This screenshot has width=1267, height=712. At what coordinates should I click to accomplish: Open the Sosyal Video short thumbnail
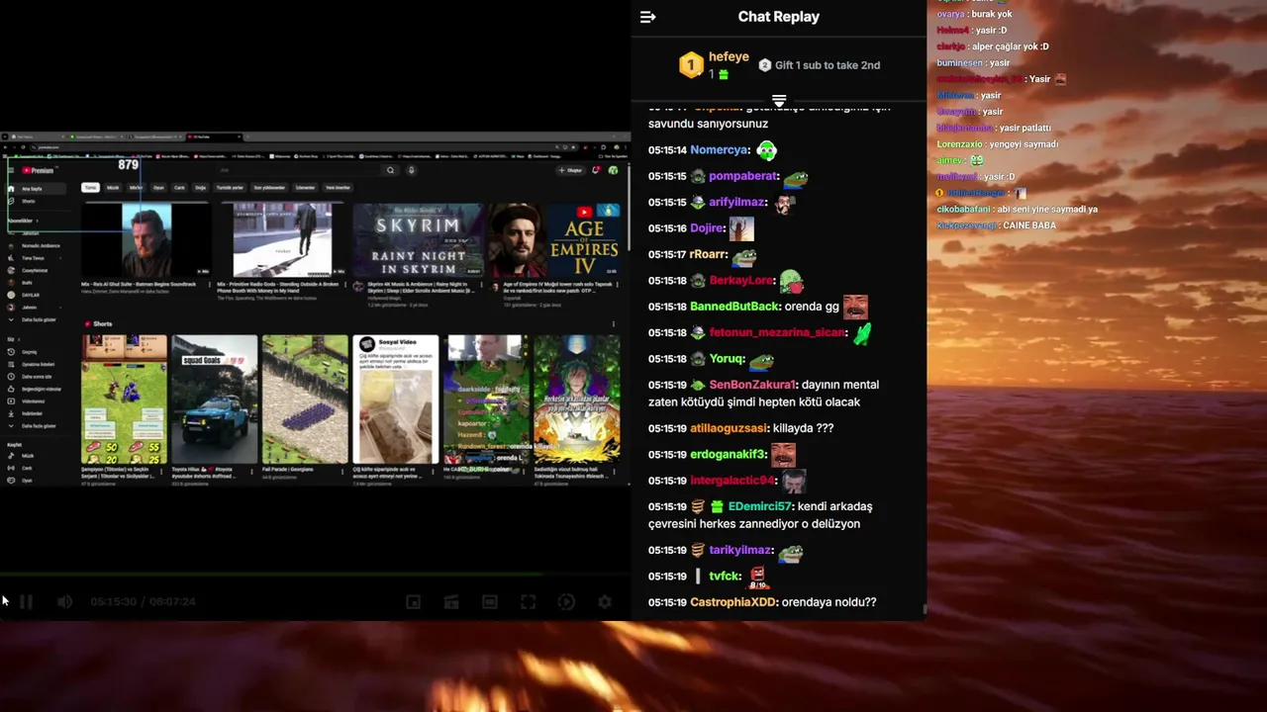click(x=395, y=400)
